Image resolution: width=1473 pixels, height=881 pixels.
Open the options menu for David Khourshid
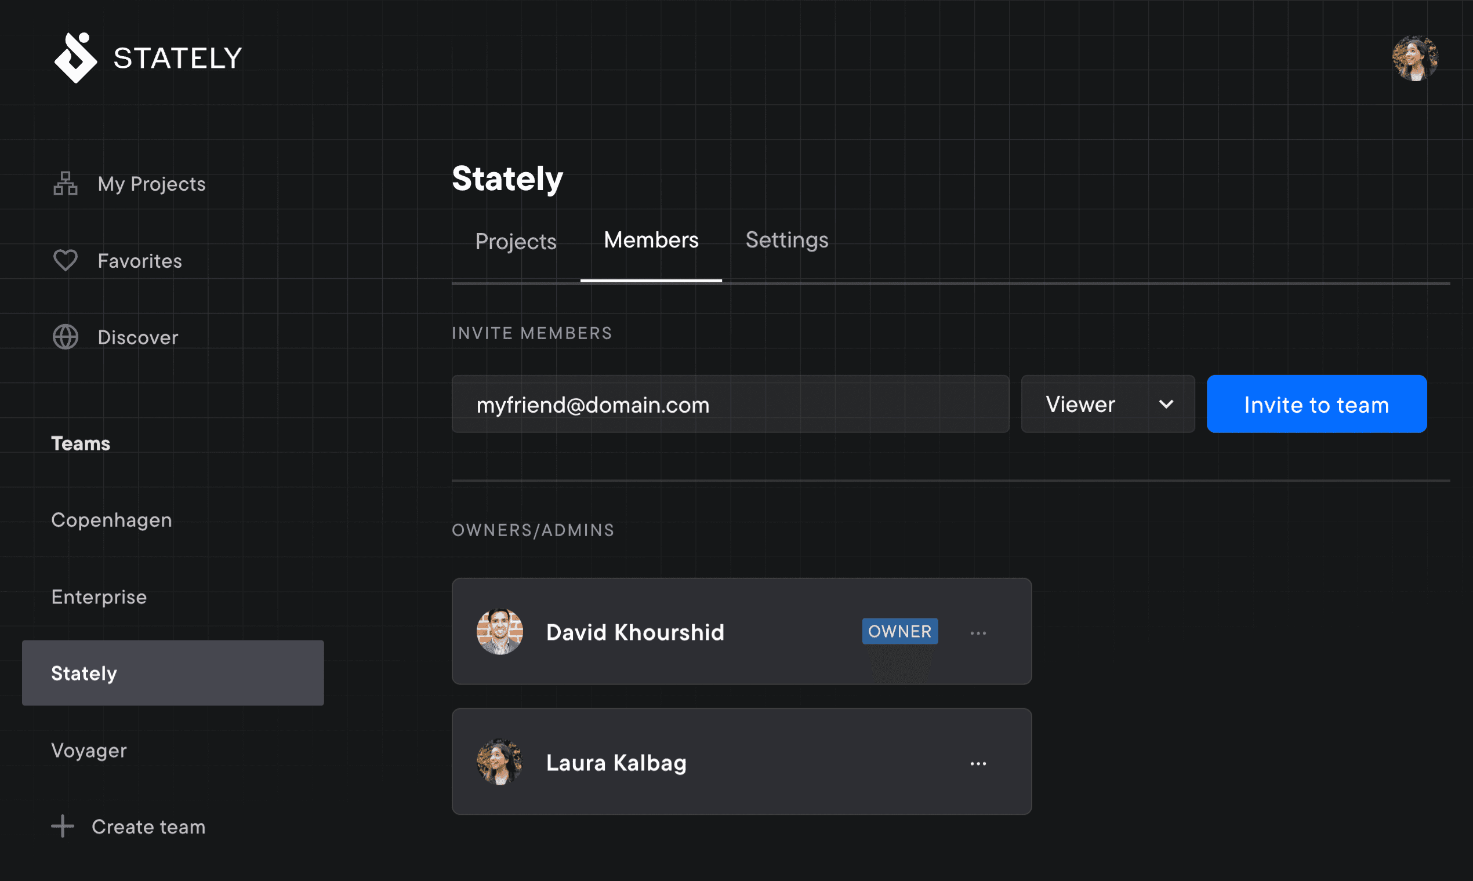coord(978,632)
